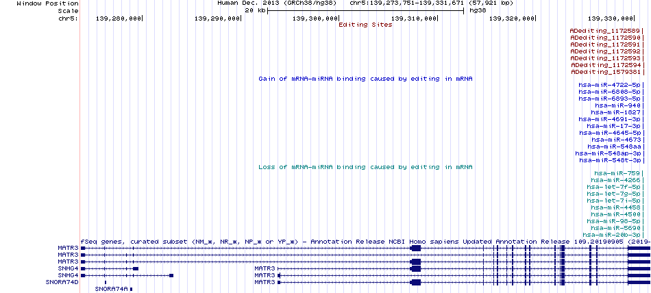Click hsa-miR-759 in the loss track
Viewport: 651px width, 293px height.
[617, 173]
